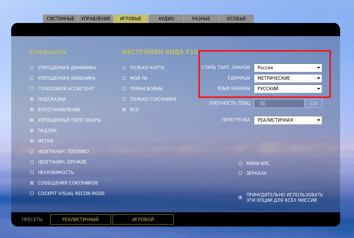Enable НЕУЯЗВИМОСТЬ checkbox

pyautogui.click(x=32, y=172)
